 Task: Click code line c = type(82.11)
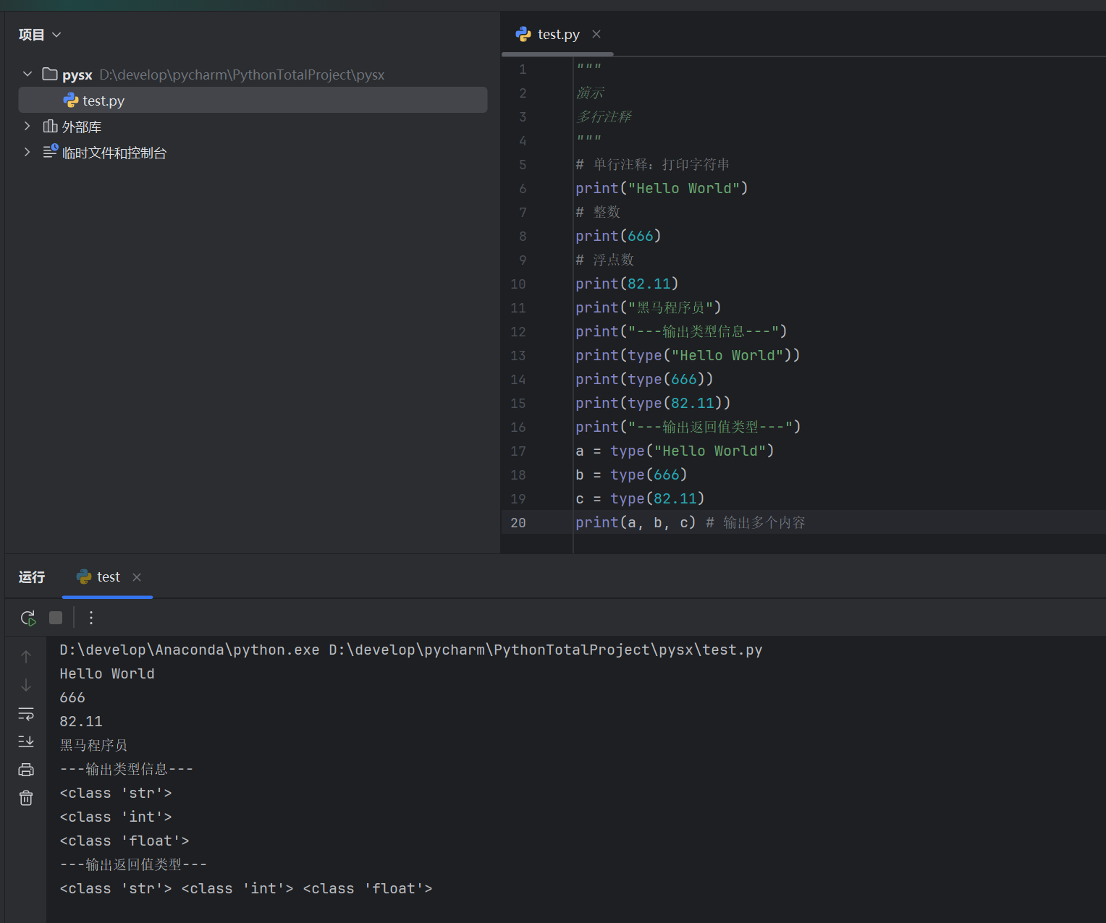[640, 498]
